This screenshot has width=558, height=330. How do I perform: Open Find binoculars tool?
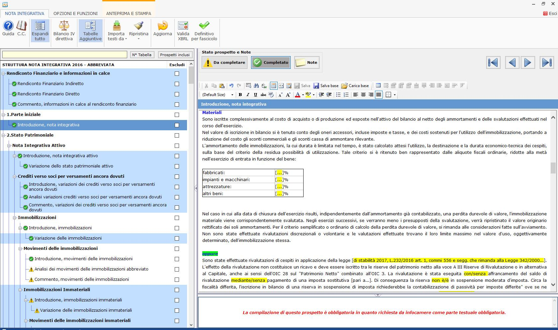pyautogui.click(x=256, y=86)
